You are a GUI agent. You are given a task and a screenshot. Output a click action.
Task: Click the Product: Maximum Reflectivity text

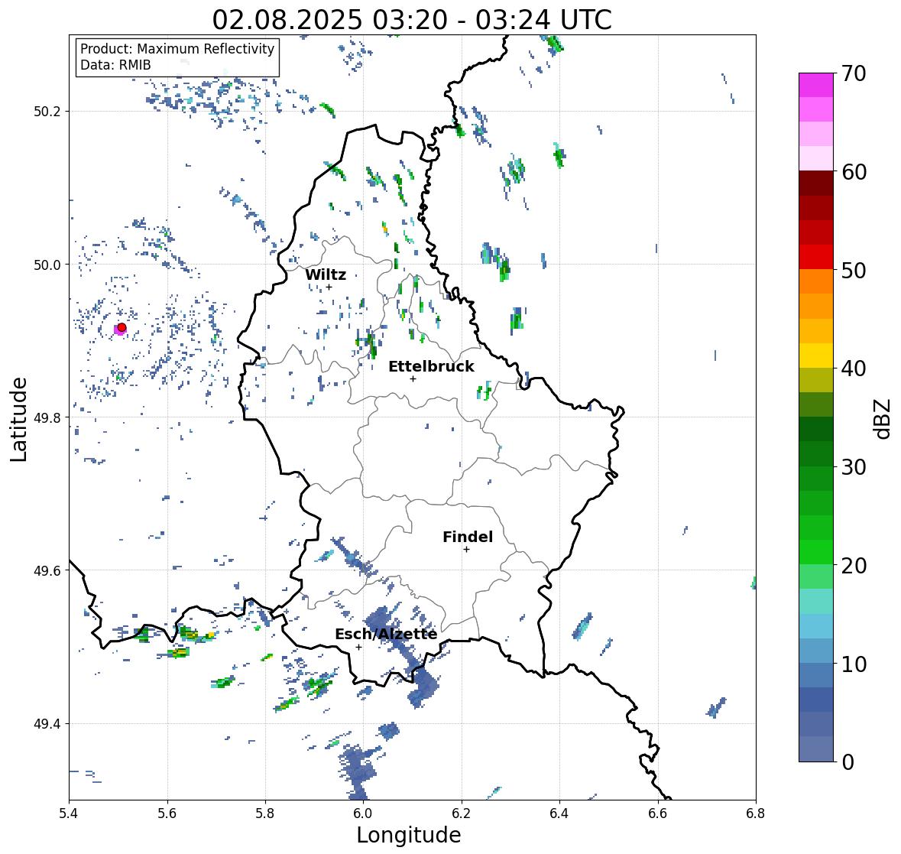click(x=177, y=49)
